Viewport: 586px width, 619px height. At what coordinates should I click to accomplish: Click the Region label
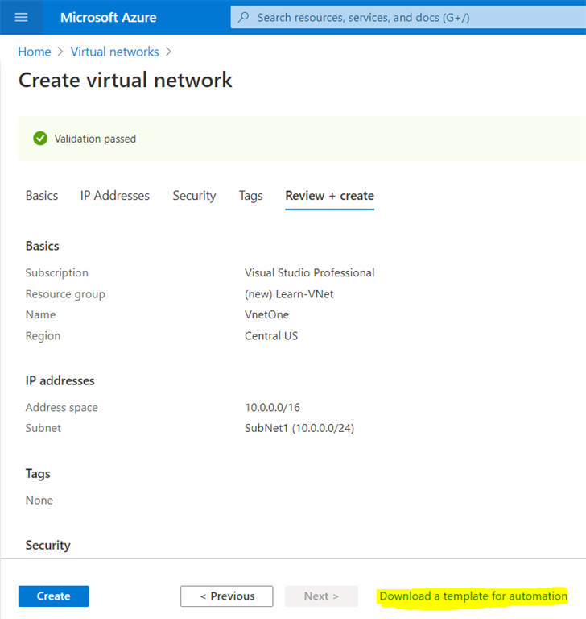click(x=43, y=336)
